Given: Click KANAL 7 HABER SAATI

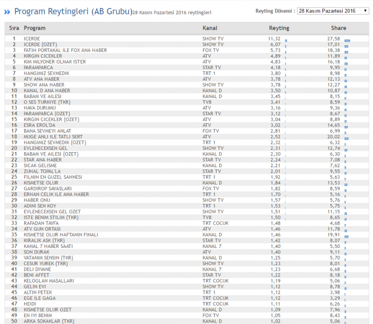Looking at the screenshot, I should (x=48, y=247).
